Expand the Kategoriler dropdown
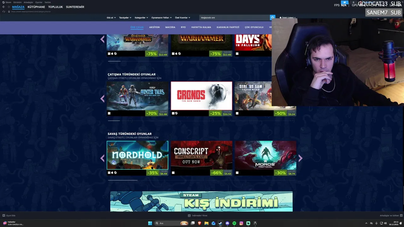This screenshot has width=404, height=227. (x=141, y=18)
